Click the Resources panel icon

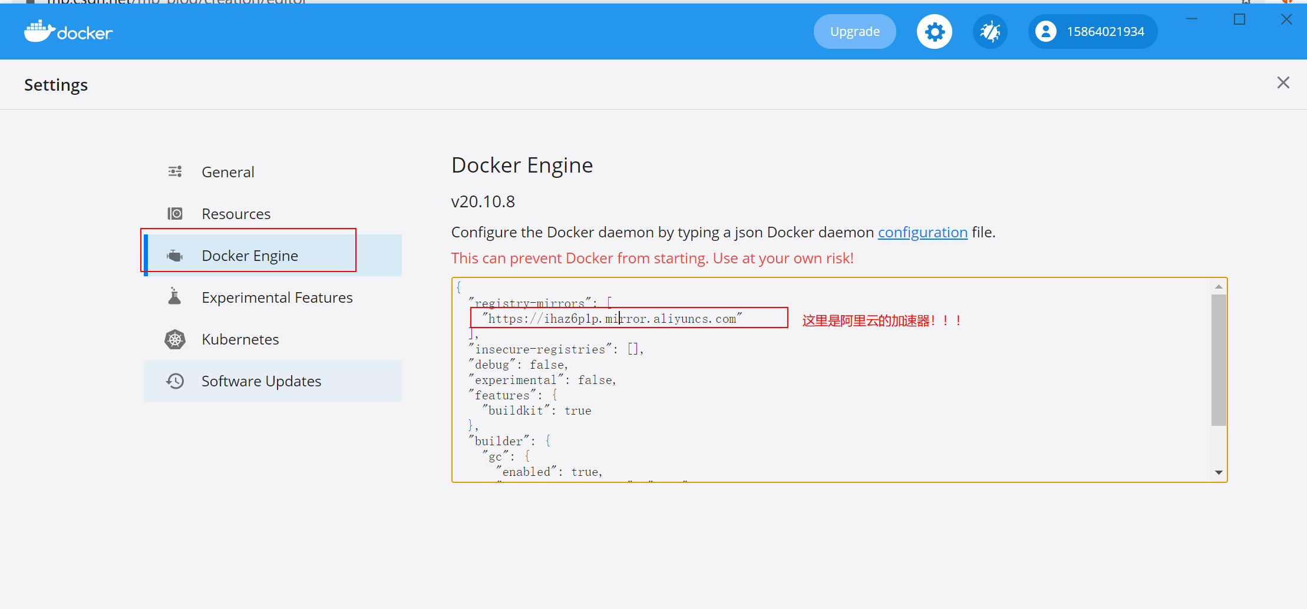pyautogui.click(x=174, y=213)
